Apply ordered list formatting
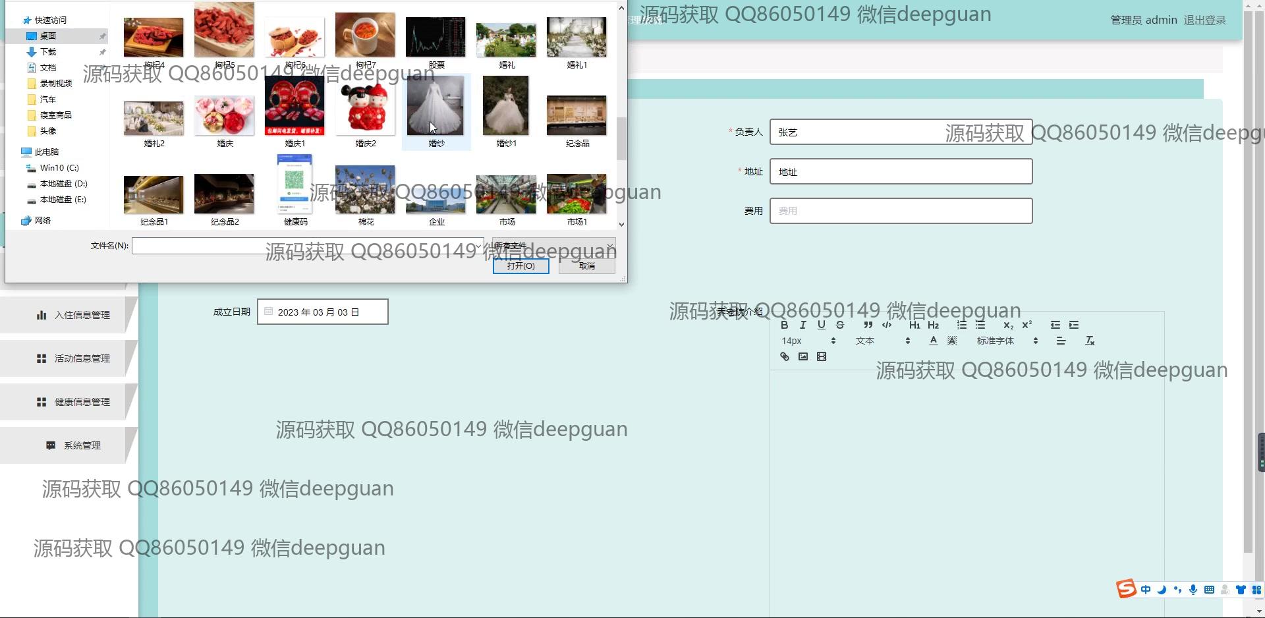This screenshot has width=1265, height=618. [961, 325]
